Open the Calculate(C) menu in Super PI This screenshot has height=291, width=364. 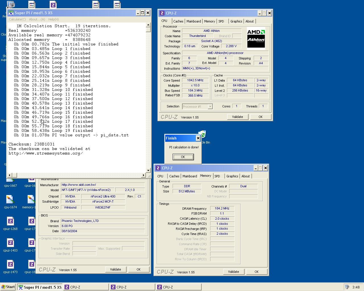coord(17,19)
